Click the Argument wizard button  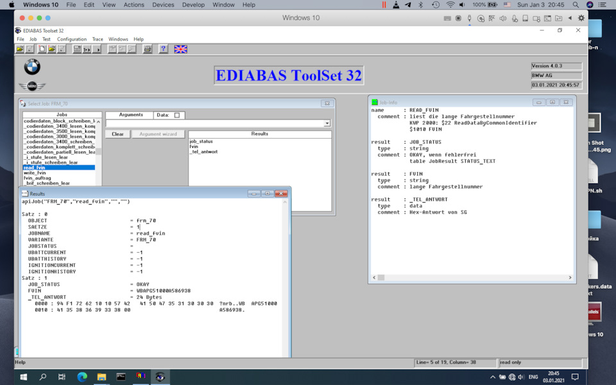[158, 134]
